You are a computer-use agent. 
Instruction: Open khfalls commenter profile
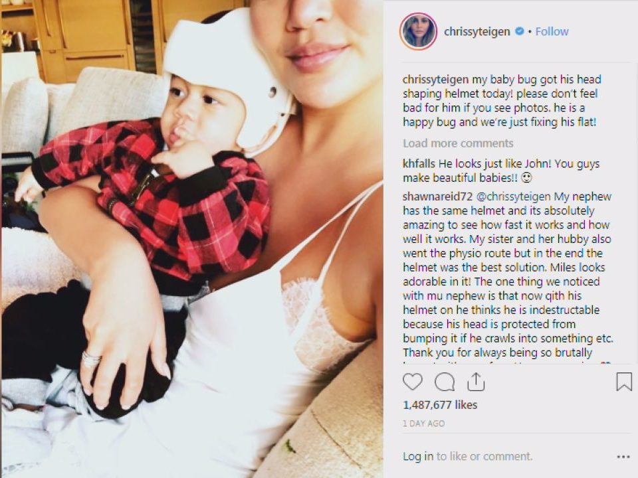pos(419,163)
